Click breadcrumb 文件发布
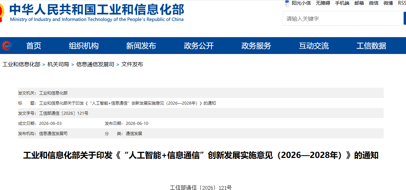 coord(132,64)
